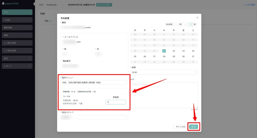Open 入出金 in the sidebar
257x138 pixels.
(x=17, y=20)
